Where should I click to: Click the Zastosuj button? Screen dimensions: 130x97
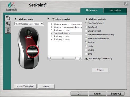[x=116, y=94]
